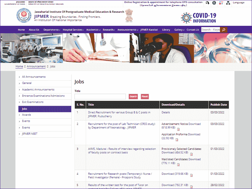Image resolution: width=252 pixels, height=189 pixels.
Task: Open the PDF icon under Advertisement Notice Download
Action: pyautogui.click(x=178, y=129)
